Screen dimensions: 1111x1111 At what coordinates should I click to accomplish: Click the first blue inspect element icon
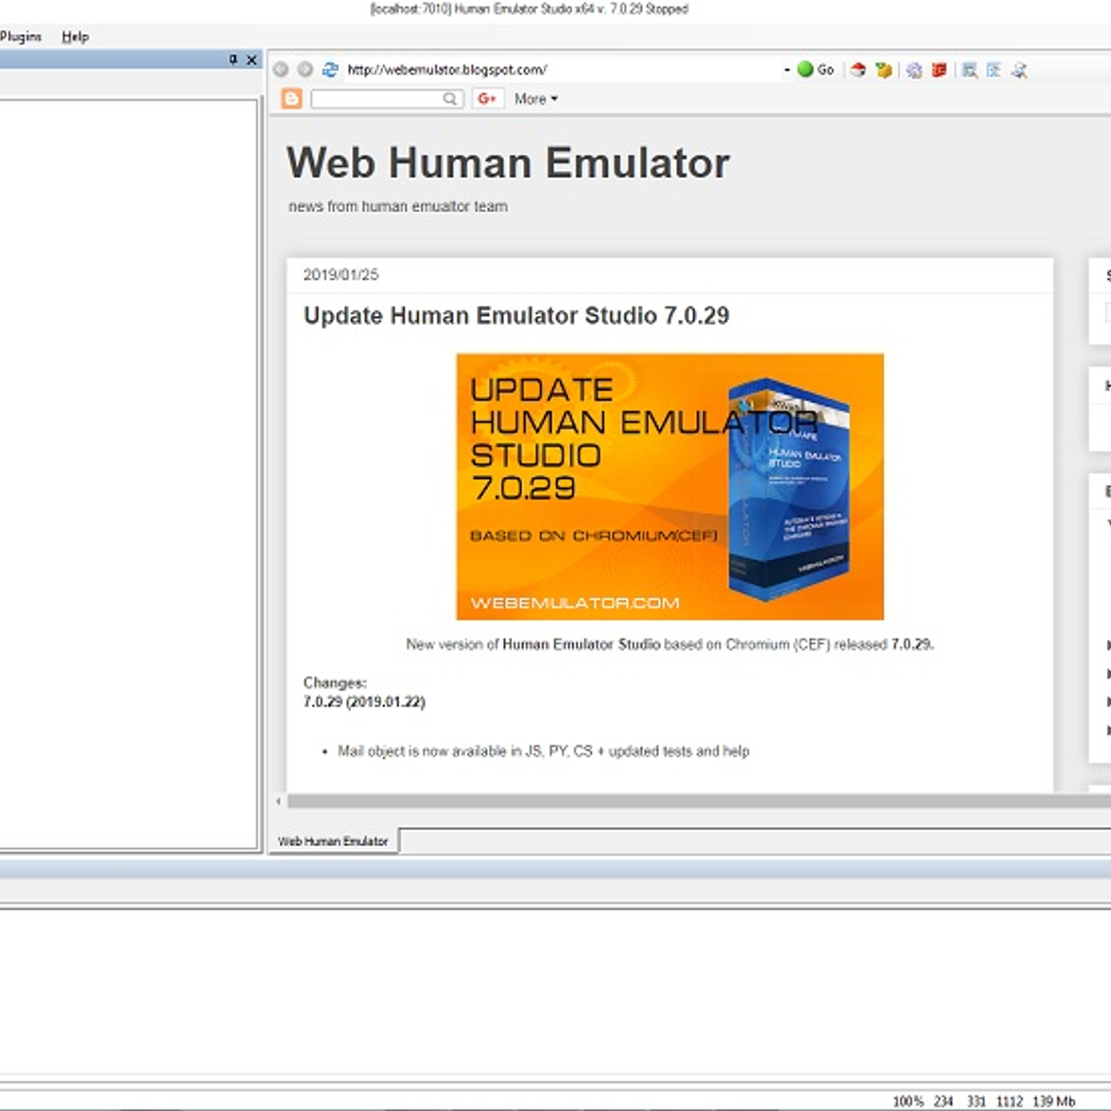tap(970, 69)
